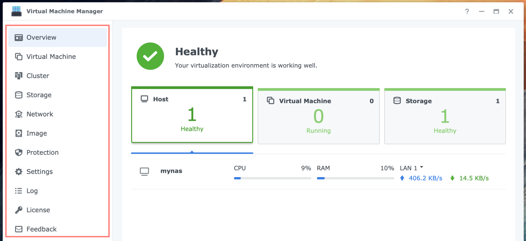
Task: Select the Host summary card
Action: click(192, 115)
